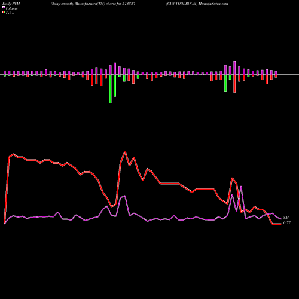Select the Price legend label
This screenshot has height=299, width=299.
tap(10, 13)
